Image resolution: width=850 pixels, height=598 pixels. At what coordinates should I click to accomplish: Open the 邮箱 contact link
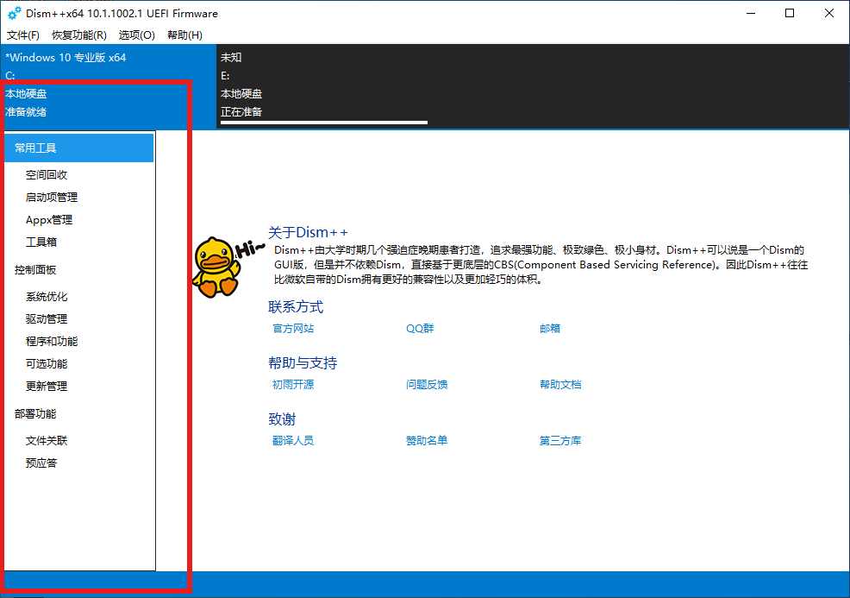click(550, 328)
